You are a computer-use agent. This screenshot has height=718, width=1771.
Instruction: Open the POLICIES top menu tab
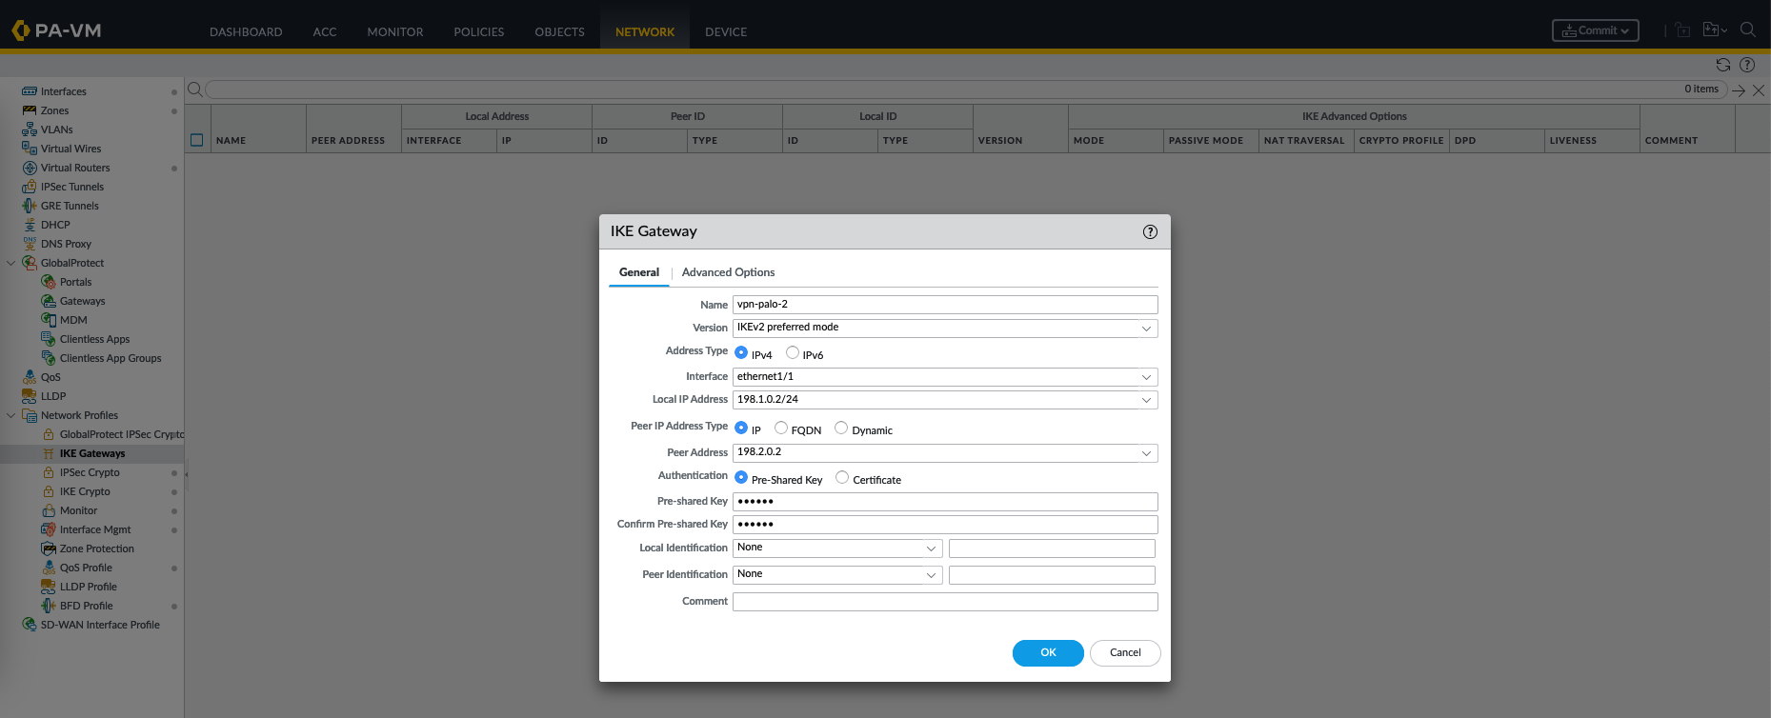(478, 31)
